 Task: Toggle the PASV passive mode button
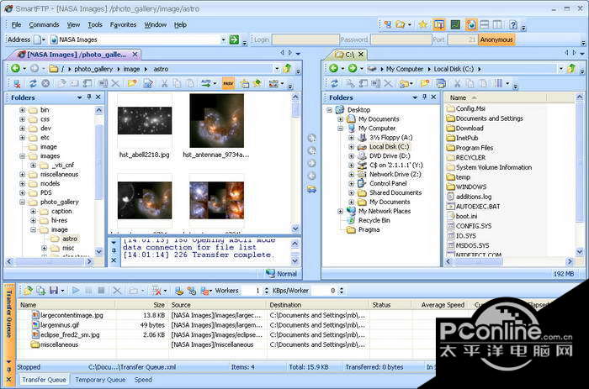pyautogui.click(x=228, y=83)
